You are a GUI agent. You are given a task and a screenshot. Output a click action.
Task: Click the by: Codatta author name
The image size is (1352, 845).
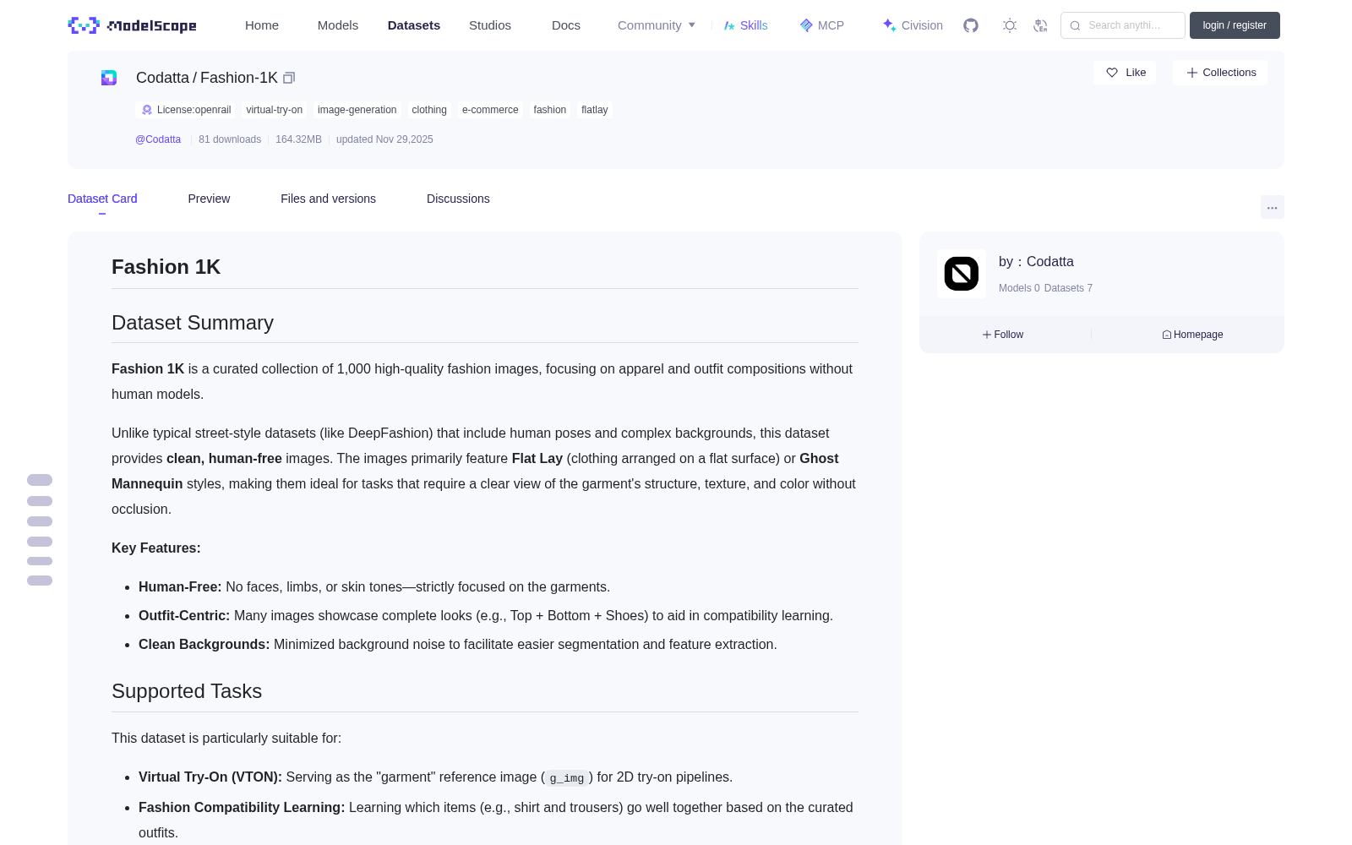tap(1036, 262)
